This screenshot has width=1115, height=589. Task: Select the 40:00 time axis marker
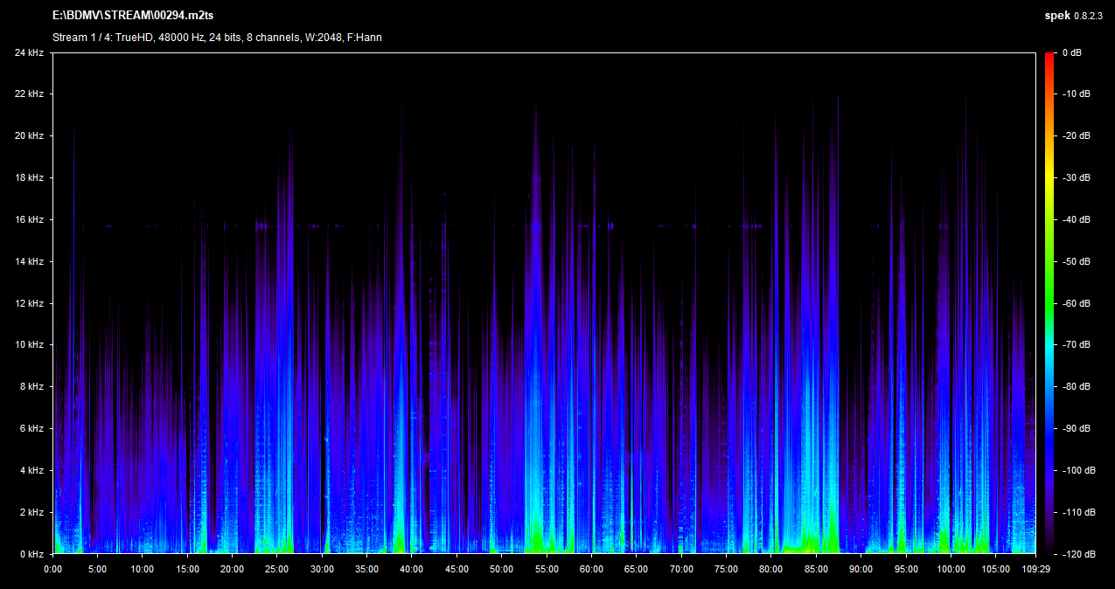coord(412,569)
